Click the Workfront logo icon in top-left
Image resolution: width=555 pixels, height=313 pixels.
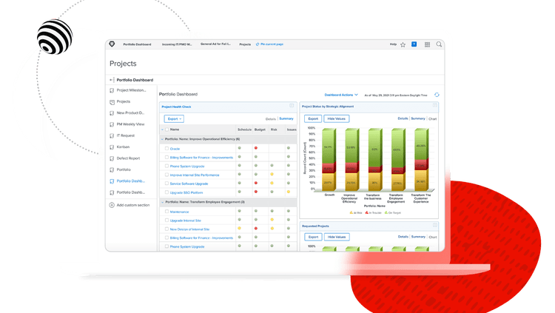113,44
